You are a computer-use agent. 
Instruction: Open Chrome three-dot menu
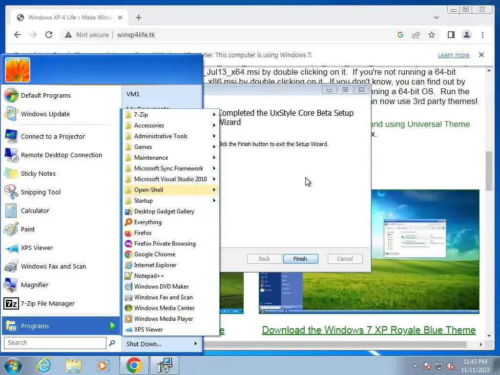coord(482,35)
